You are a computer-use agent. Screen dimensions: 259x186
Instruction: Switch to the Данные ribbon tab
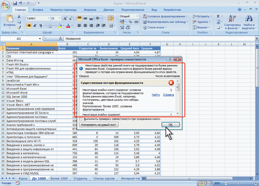[109, 10]
